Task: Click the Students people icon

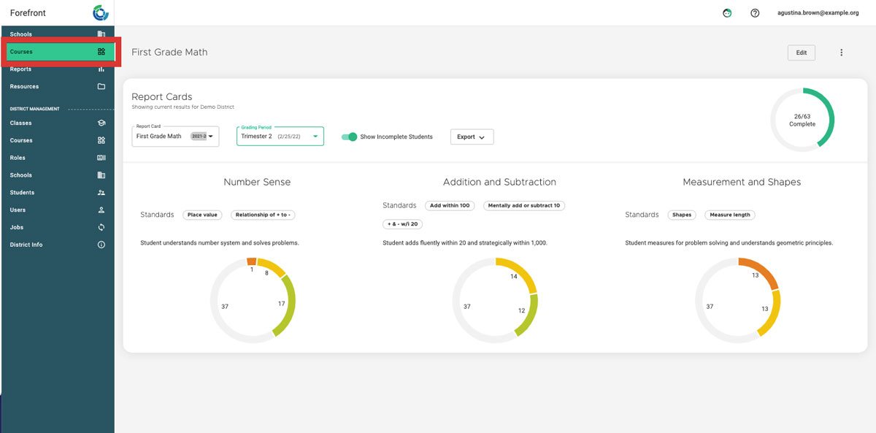Action: pos(101,193)
